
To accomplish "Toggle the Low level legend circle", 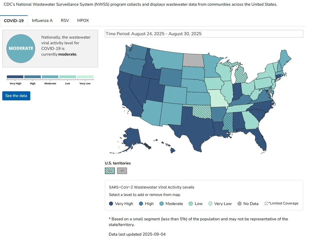I will [191, 204].
